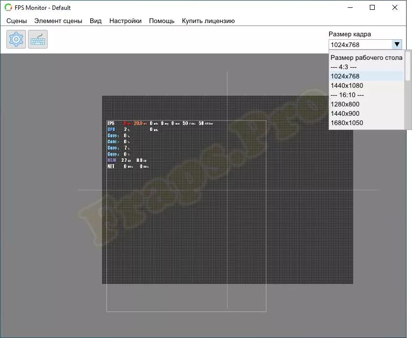Click the FPS Monitor app logo icon
The height and width of the screenshot is (338, 412).
8,8
